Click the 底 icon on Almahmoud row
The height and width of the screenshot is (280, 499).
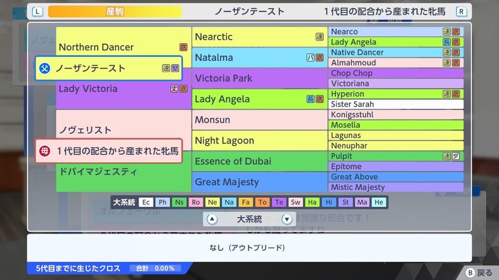coord(456,63)
